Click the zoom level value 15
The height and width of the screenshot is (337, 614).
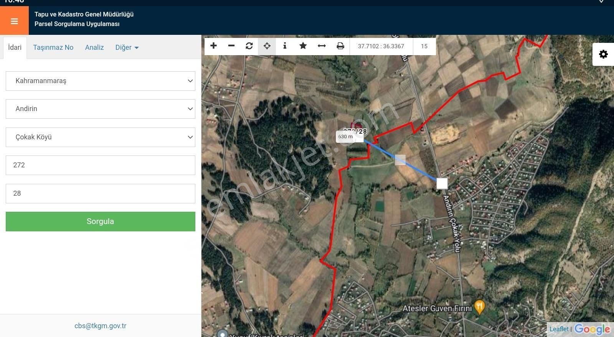point(424,46)
